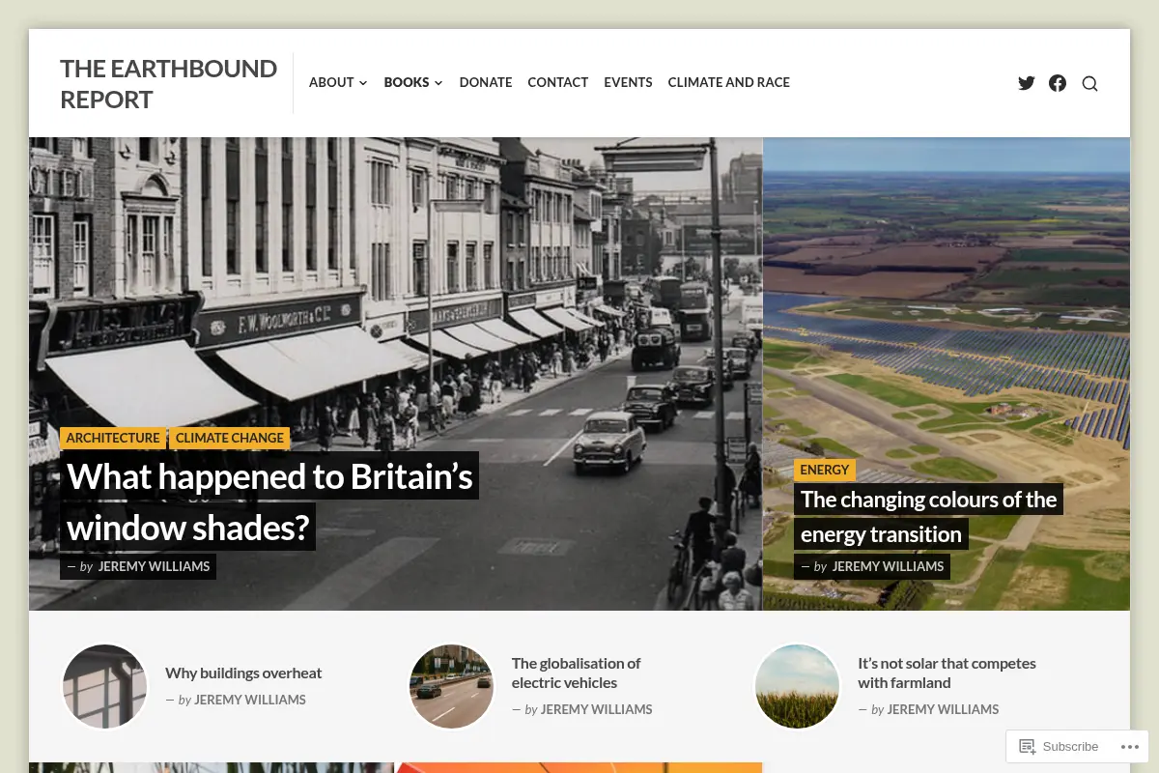Expand the About menu chevron
1159x773 pixels.
(x=363, y=83)
